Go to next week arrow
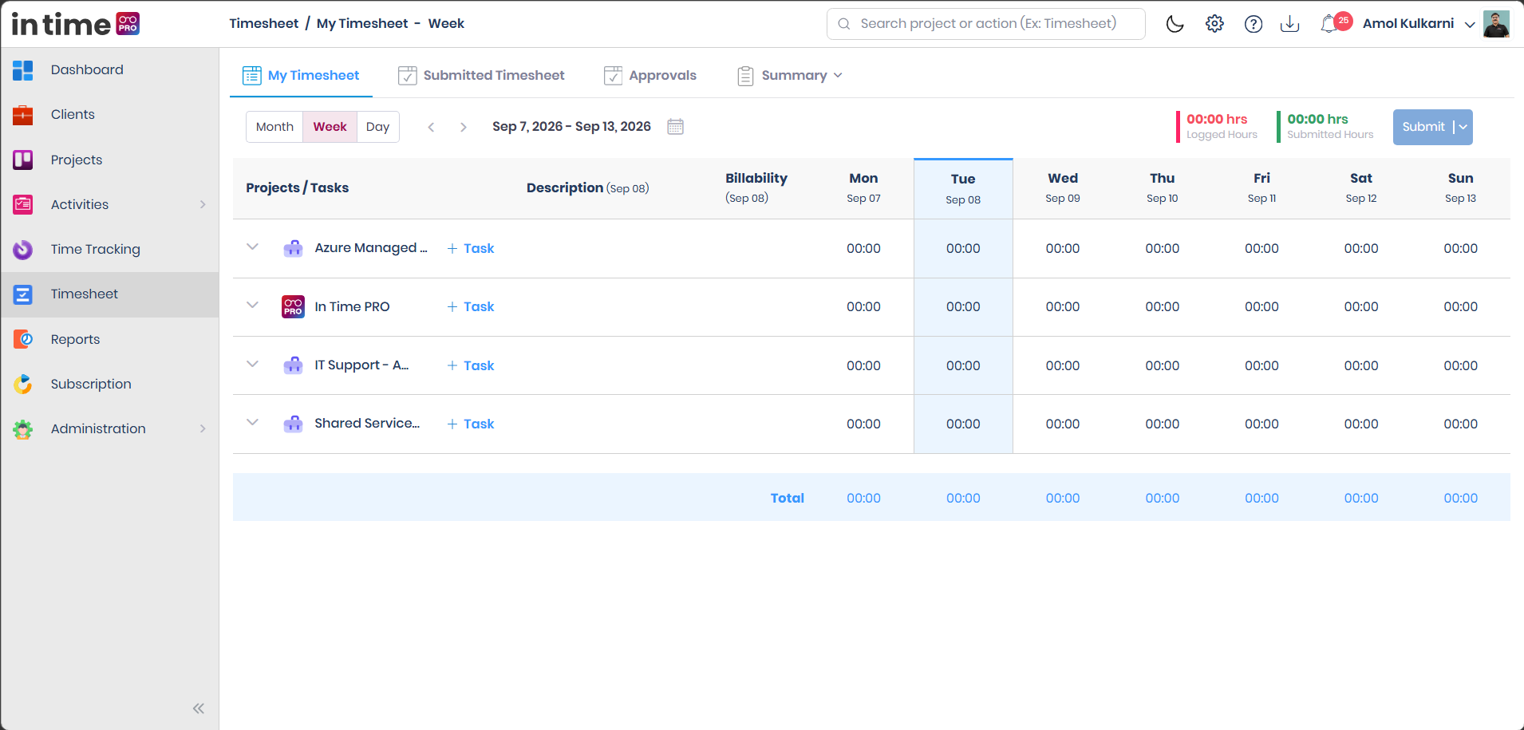 pyautogui.click(x=463, y=127)
